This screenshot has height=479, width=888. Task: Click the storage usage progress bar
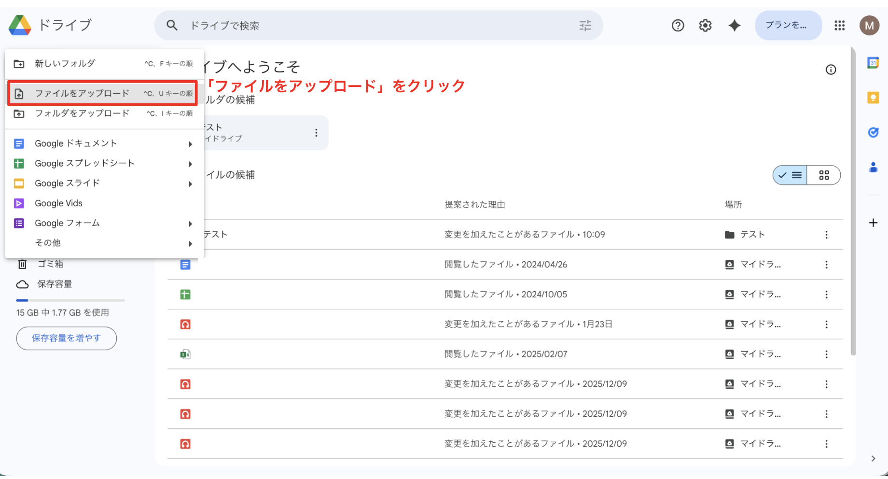pos(70,300)
